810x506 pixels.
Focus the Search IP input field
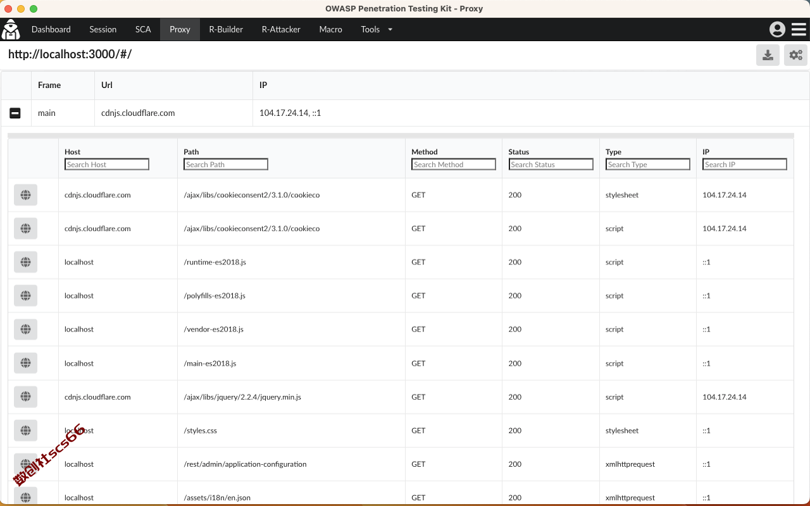point(745,164)
